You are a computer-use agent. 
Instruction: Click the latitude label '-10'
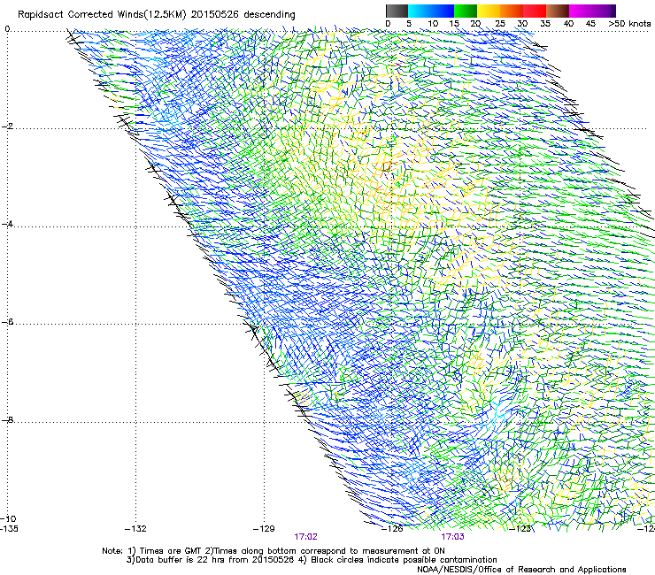8,518
